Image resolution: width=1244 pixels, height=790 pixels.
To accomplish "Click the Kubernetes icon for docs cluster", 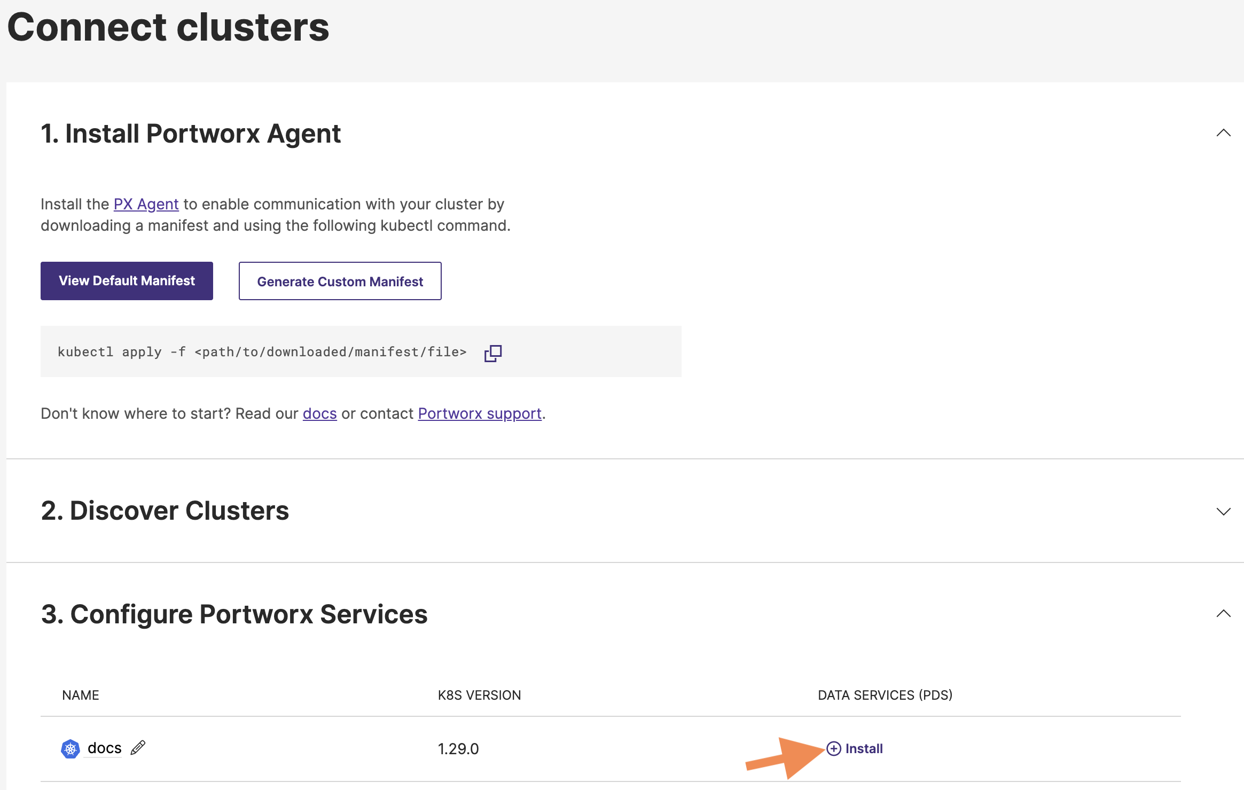I will click(x=71, y=749).
